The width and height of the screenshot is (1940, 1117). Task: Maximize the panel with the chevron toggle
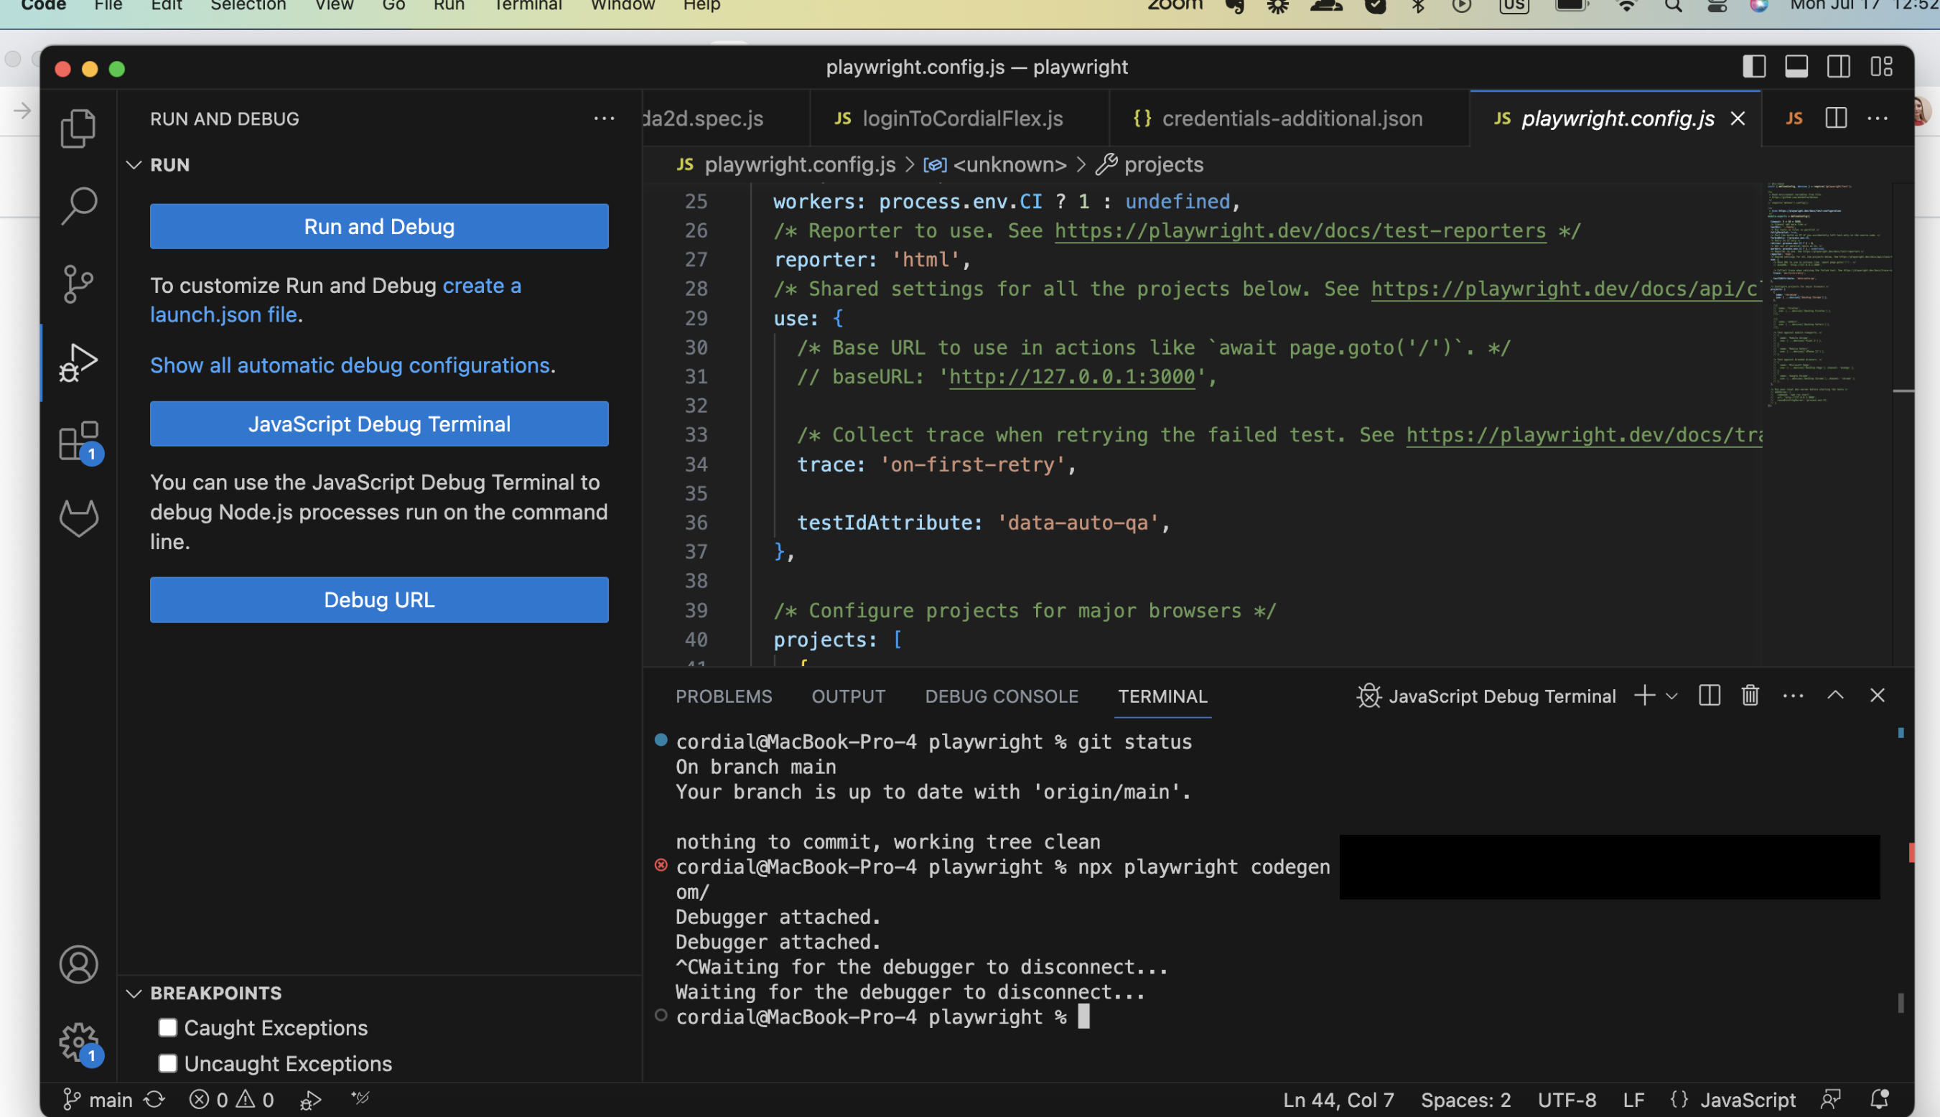[1835, 695]
